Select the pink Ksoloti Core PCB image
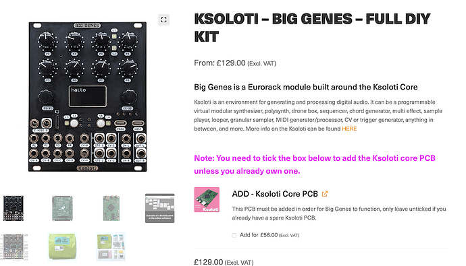The image size is (466, 266). pyautogui.click(x=207, y=199)
